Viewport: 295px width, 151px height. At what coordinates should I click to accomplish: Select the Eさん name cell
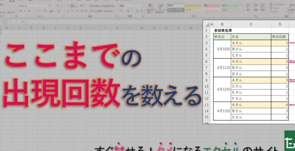coord(251,92)
